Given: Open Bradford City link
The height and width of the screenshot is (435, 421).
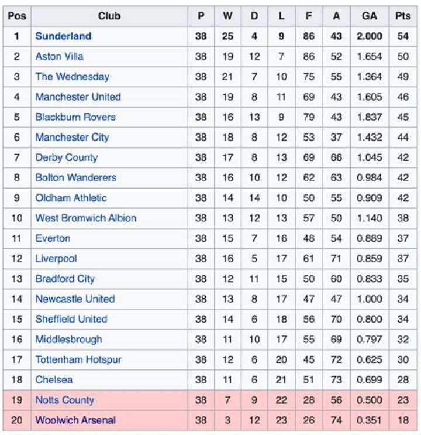Looking at the screenshot, I should (65, 279).
